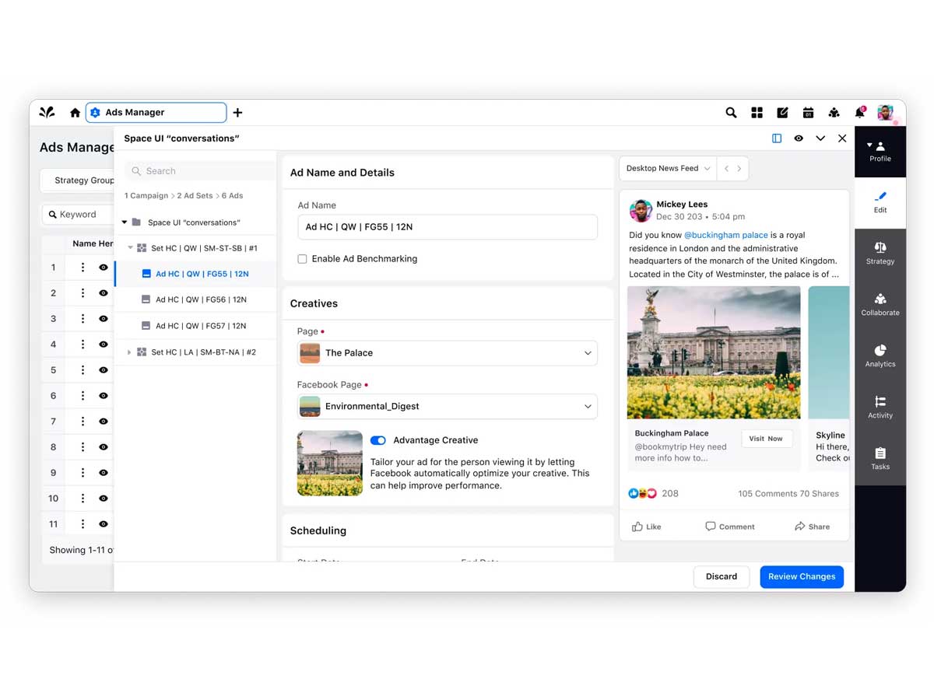Click the three-dot menu in row 1

[83, 268]
